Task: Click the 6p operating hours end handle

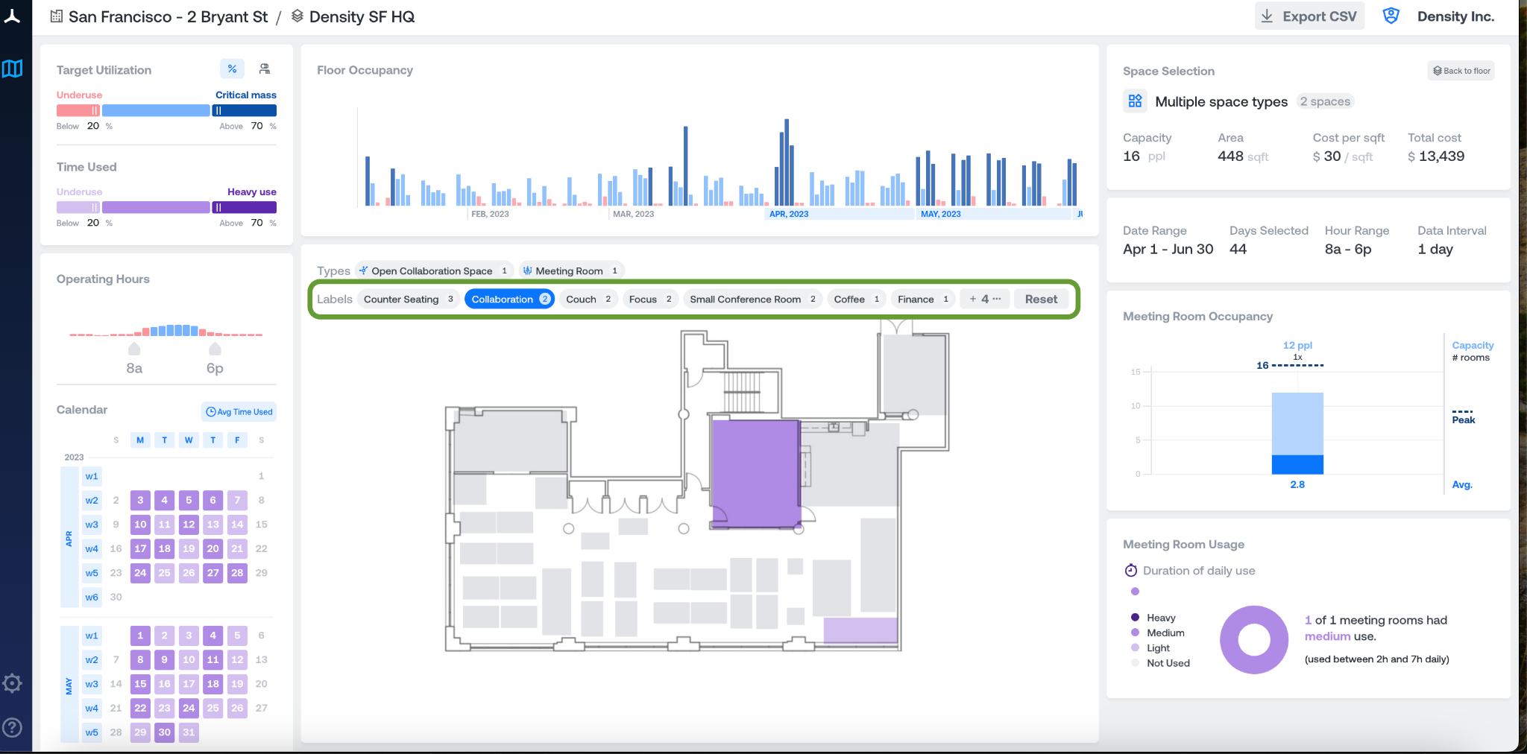Action: click(215, 349)
